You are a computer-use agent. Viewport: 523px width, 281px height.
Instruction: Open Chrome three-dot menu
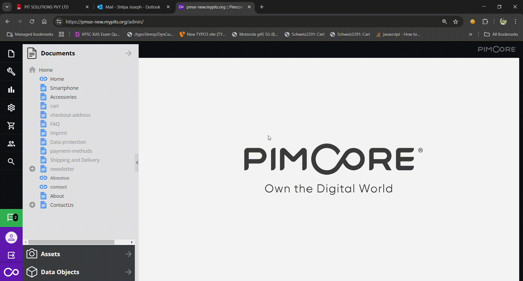click(x=515, y=22)
